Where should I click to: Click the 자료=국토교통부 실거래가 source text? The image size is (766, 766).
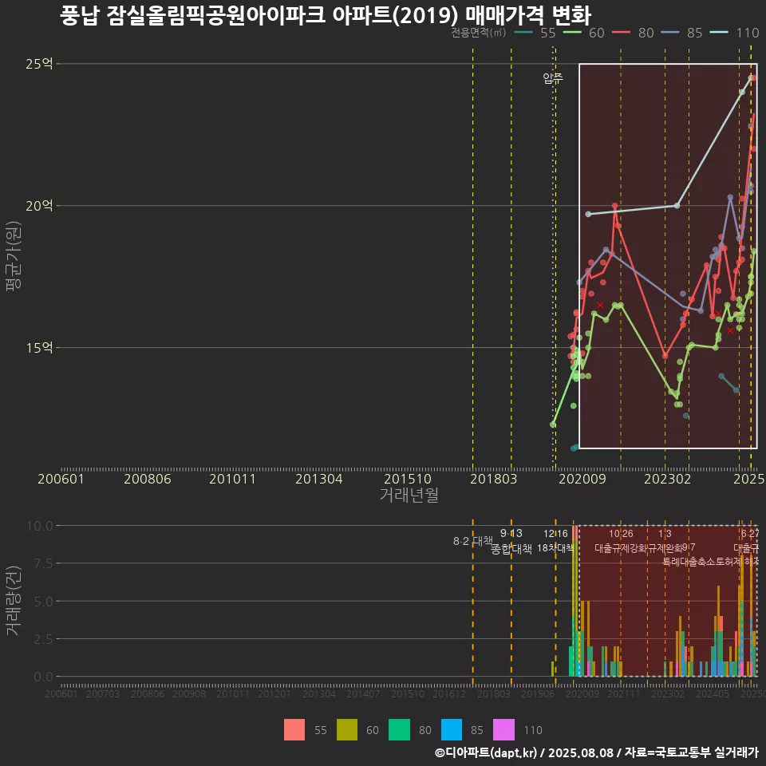(692, 752)
